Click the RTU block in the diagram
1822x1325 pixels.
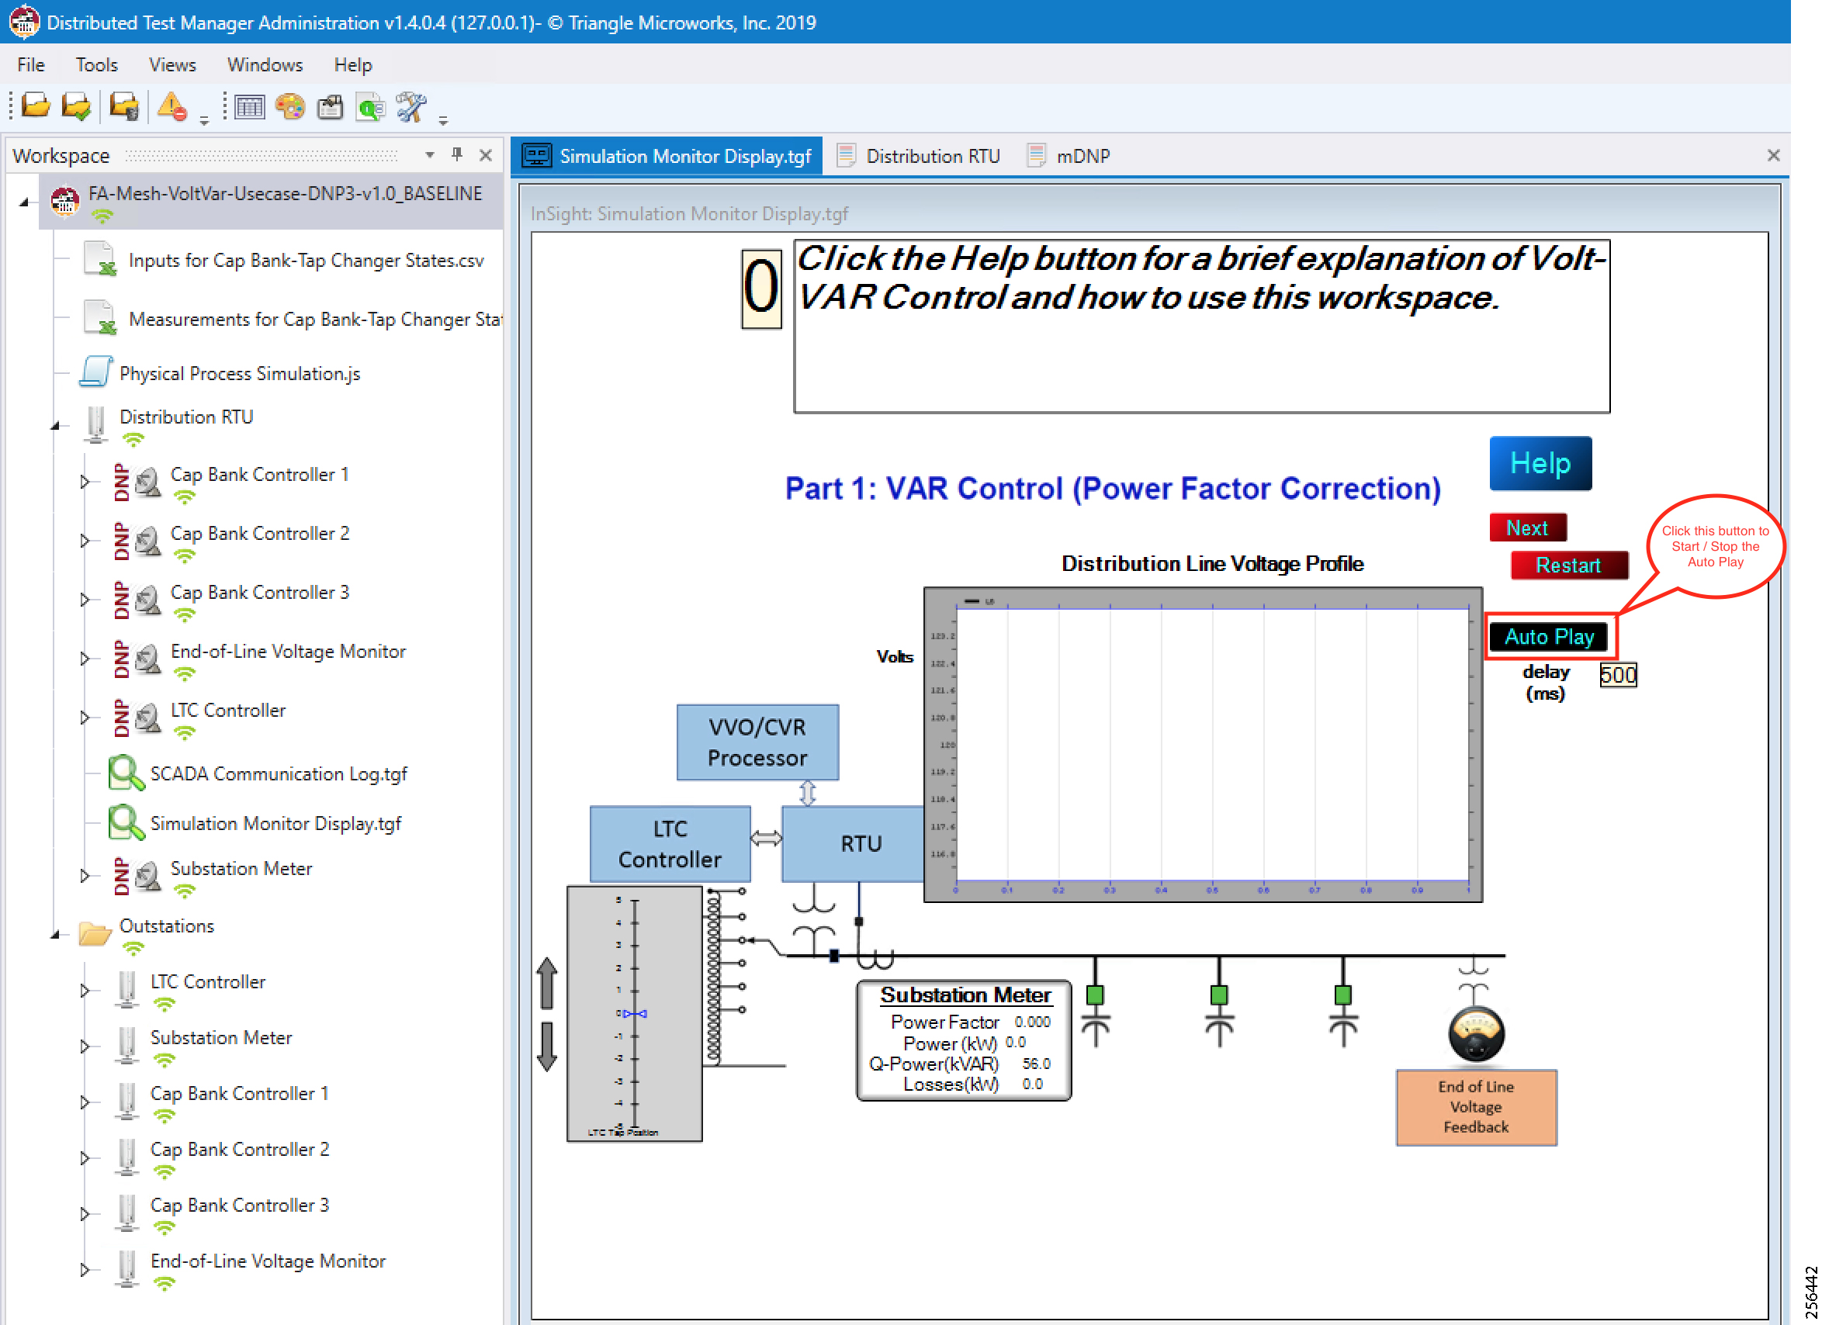coord(853,843)
